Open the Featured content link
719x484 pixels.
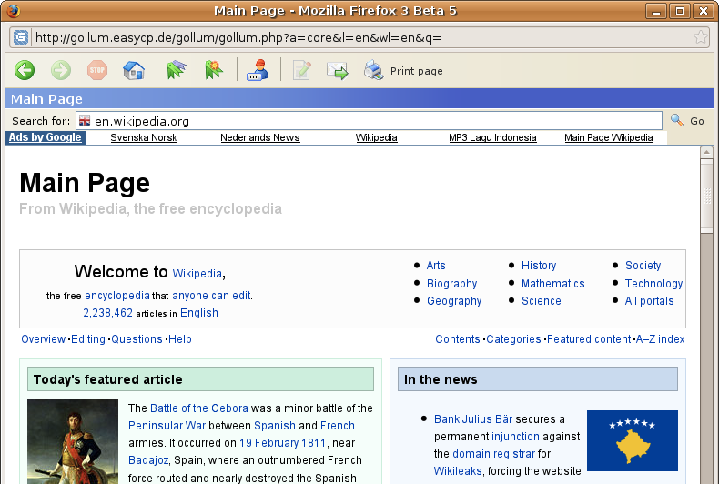589,339
